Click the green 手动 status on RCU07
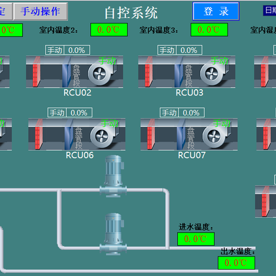276x276 pixels. (x=221, y=123)
